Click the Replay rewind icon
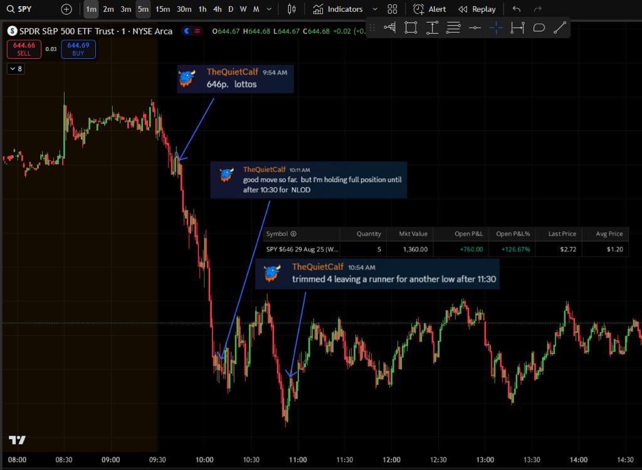Screen dimensions: 642x470 point(463,9)
